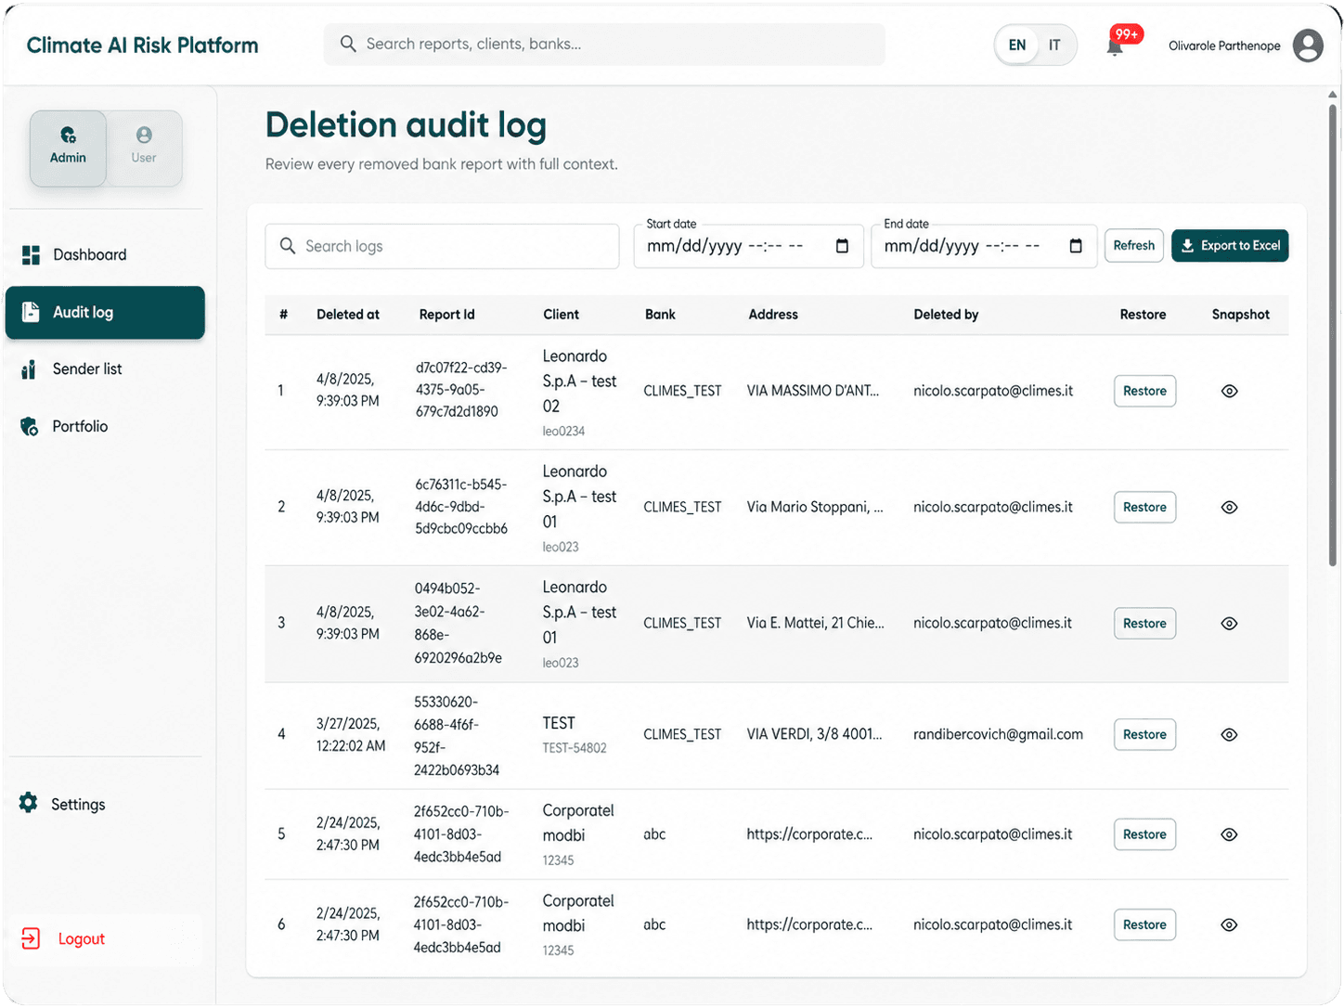Click the Audit log document icon
1344x1008 pixels.
(31, 312)
